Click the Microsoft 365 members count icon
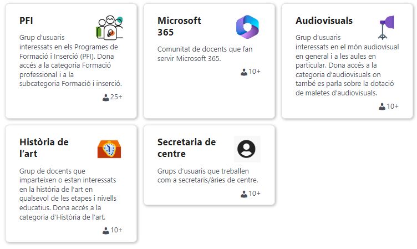This screenshot has height=249, width=417. (244, 72)
